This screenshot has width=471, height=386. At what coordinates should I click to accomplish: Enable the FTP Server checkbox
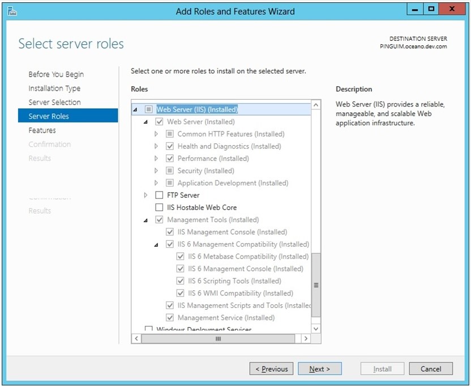pos(159,195)
